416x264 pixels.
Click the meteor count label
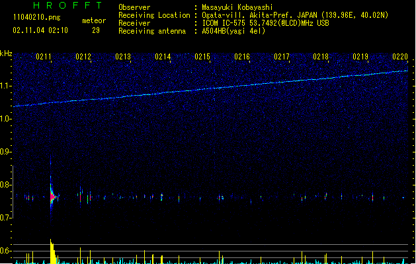pyautogui.click(x=94, y=20)
